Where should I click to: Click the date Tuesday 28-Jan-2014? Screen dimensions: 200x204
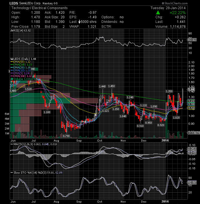[x=168, y=8]
